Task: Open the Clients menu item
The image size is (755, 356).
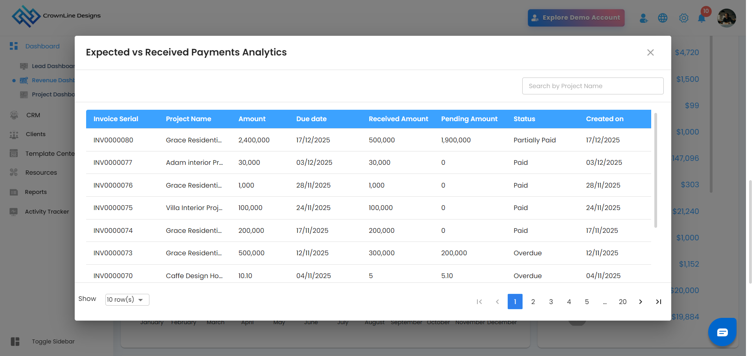Action: 36,134
